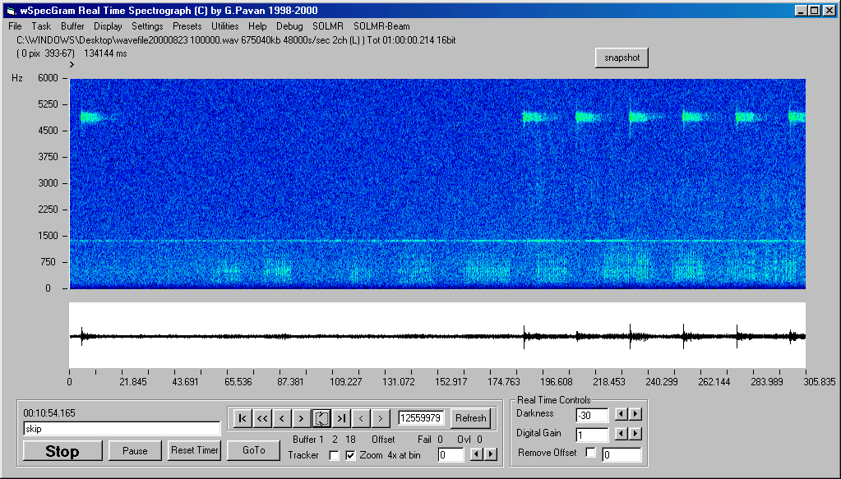The width and height of the screenshot is (841, 479).
Task: Decrease Darkness with left arrow
Action: point(622,413)
